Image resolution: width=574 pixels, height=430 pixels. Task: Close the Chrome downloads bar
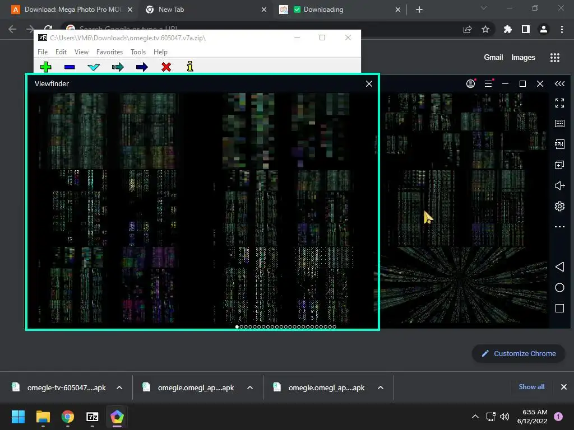[564, 387]
